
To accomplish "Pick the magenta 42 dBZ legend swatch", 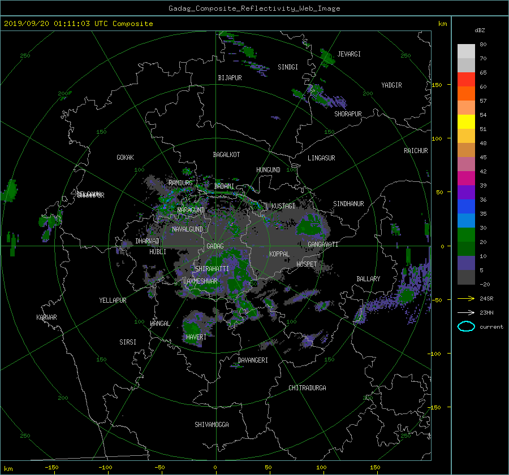I will click(466, 178).
